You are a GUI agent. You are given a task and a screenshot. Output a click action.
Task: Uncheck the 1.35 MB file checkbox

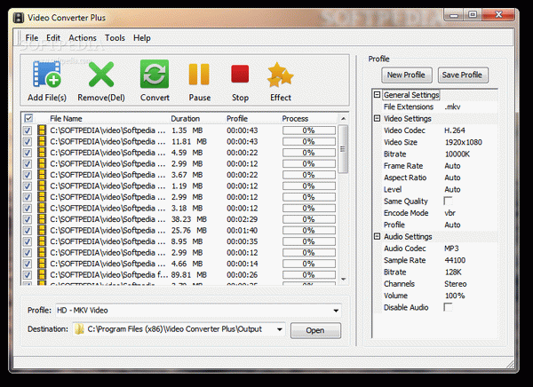coord(28,130)
